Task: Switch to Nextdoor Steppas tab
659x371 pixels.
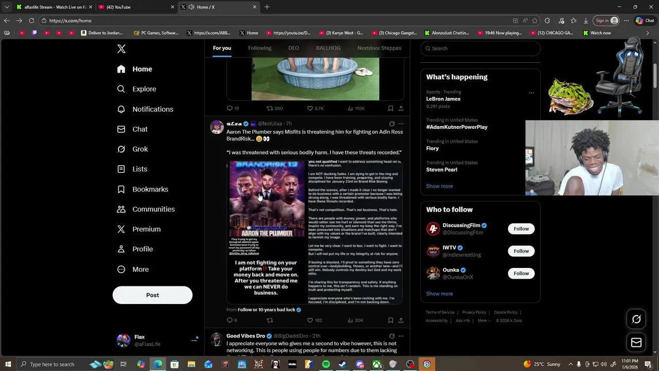Action: pyautogui.click(x=379, y=48)
